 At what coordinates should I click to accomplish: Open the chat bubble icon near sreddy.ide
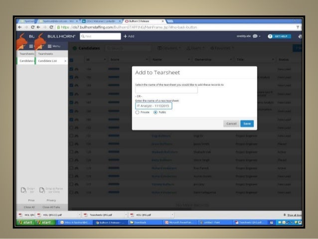click(x=255, y=36)
